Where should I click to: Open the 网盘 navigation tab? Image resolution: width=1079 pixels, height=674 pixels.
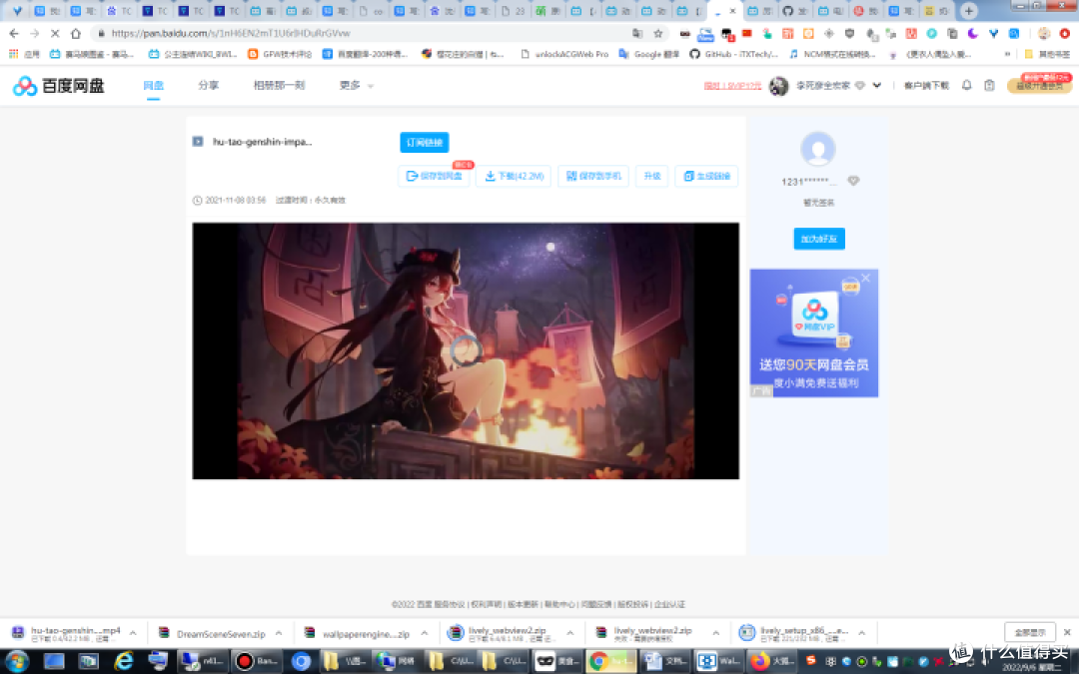pyautogui.click(x=153, y=85)
